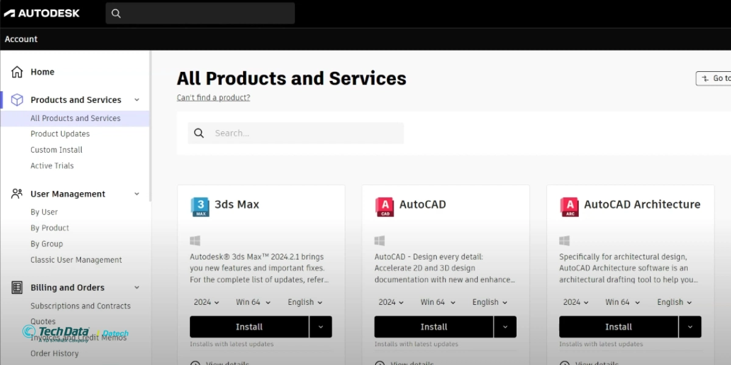731x365 pixels.
Task: Open AutoCAD Architecture version 2024 dropdown
Action: pyautogui.click(x=577, y=302)
